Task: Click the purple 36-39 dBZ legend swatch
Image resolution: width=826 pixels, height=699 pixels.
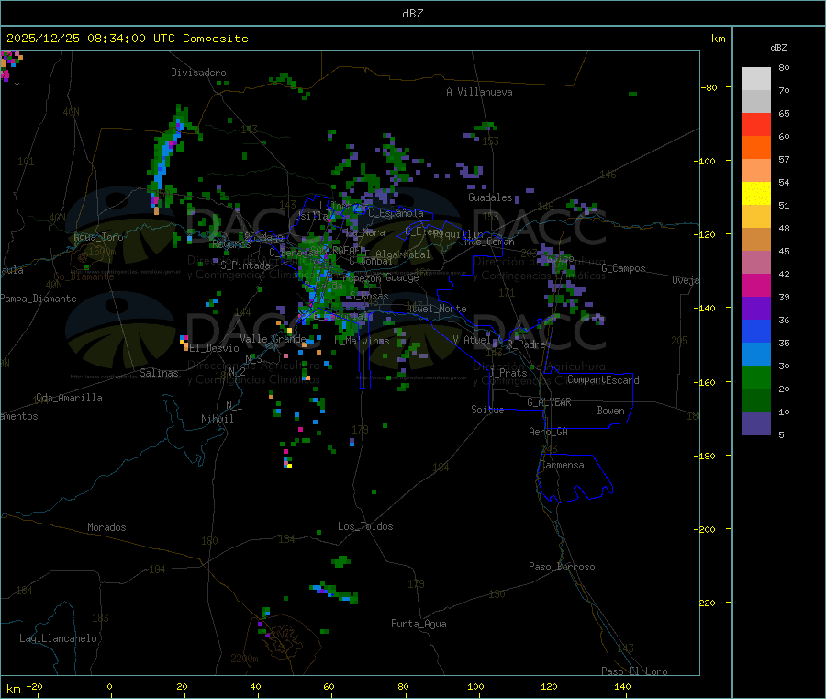Action: click(756, 309)
